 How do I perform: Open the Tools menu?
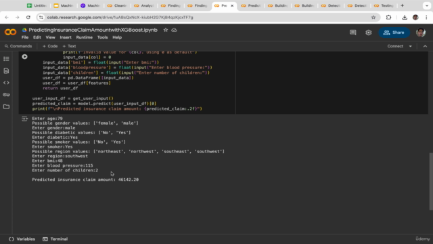[102, 37]
